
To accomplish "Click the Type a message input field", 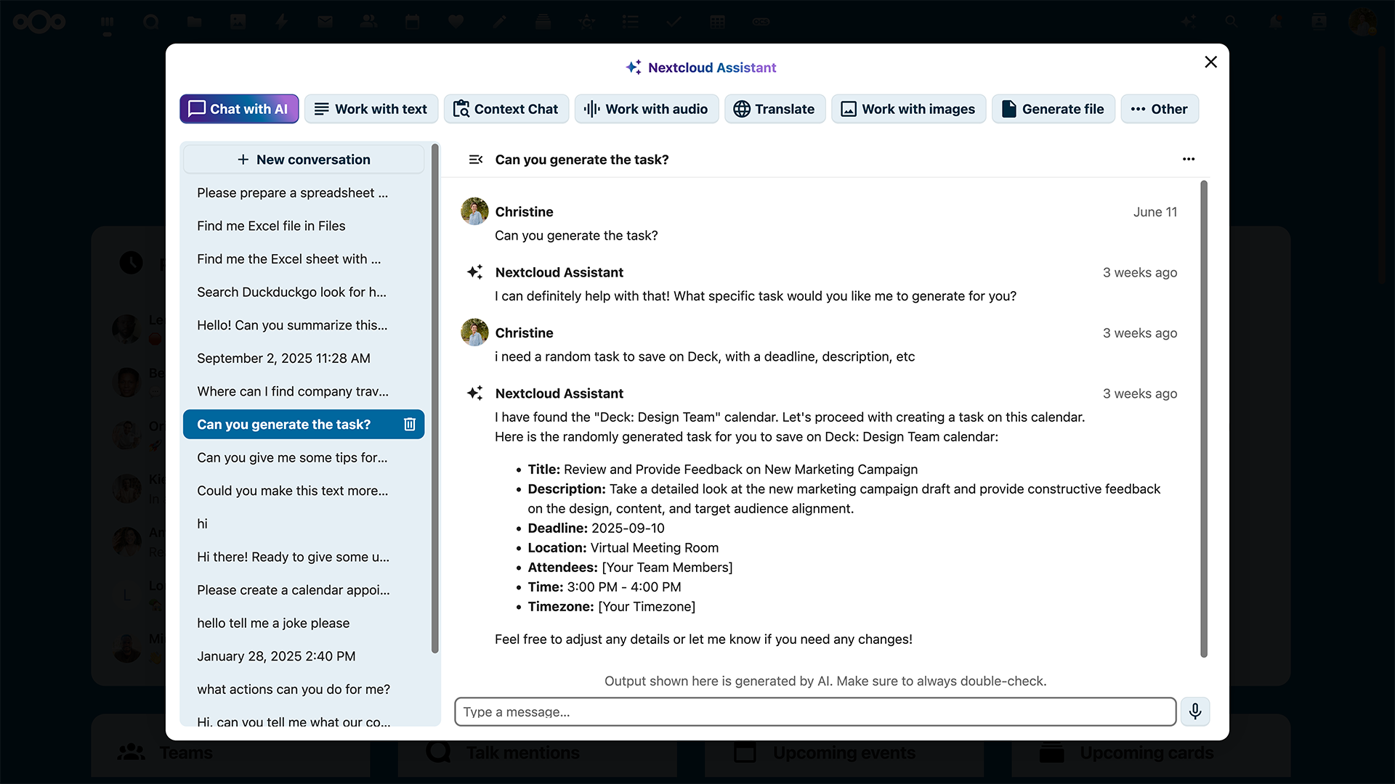I will (815, 711).
